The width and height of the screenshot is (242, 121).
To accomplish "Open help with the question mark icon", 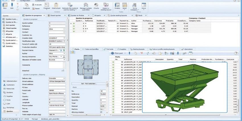I will [x=235, y=53].
